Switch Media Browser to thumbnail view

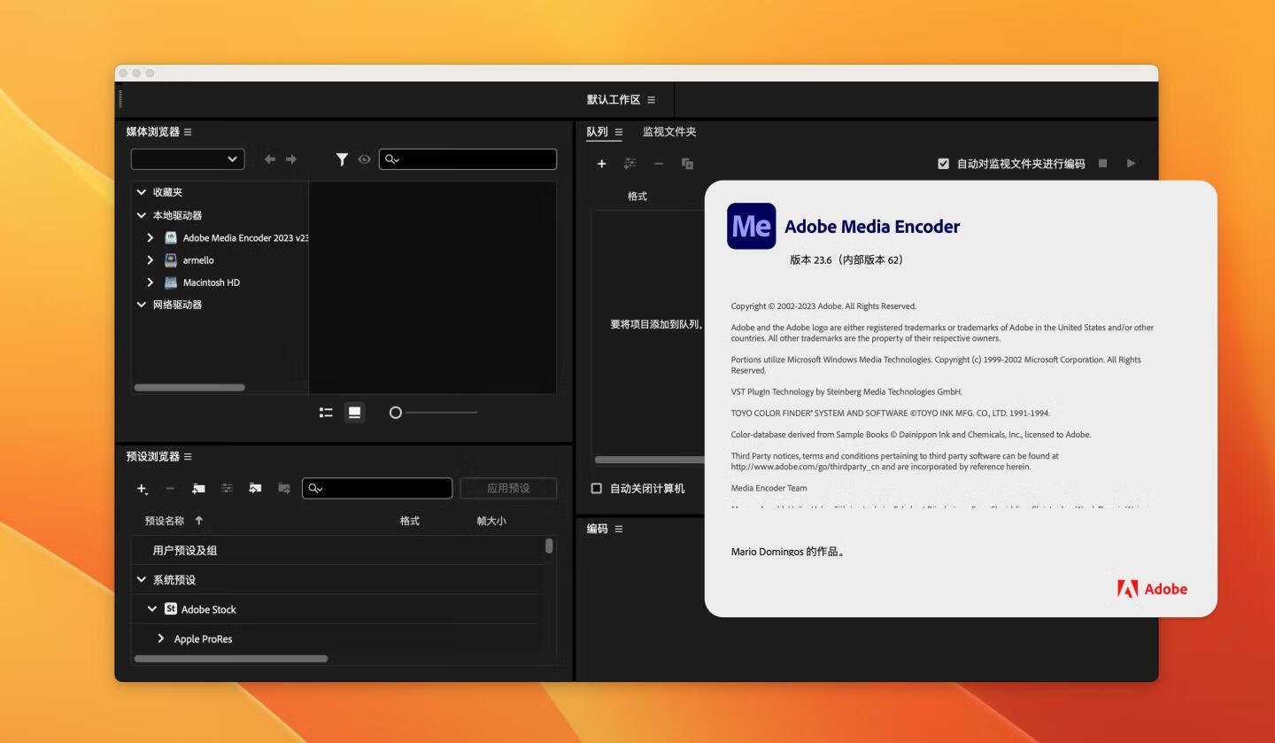[x=354, y=413]
